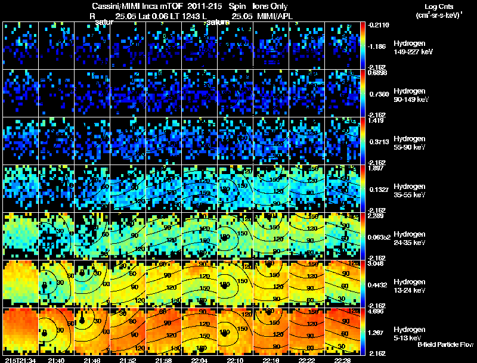
Task: Click the color bar beside Hydrogen 35-55 keV
Action: 363,189
